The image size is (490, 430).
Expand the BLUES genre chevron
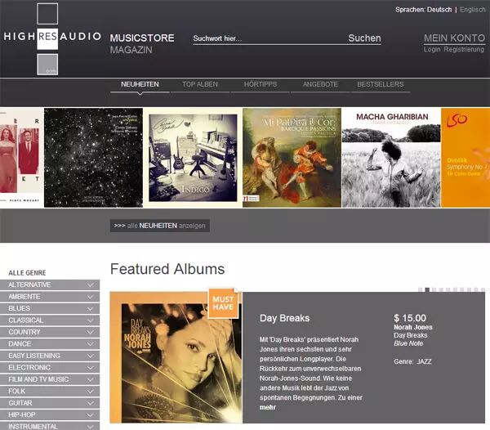tap(91, 309)
